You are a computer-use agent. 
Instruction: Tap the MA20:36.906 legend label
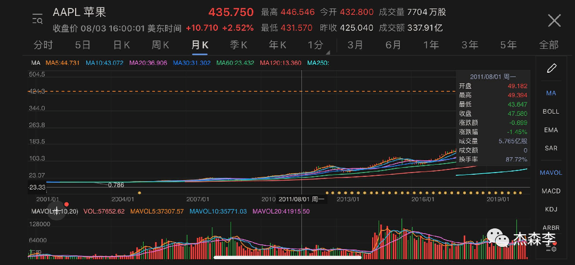coord(148,63)
